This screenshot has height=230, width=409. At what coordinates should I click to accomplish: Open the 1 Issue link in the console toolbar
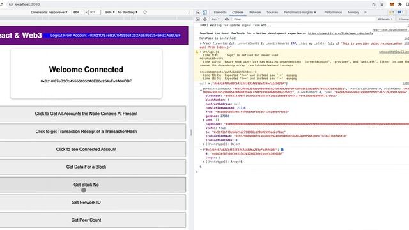point(403,19)
